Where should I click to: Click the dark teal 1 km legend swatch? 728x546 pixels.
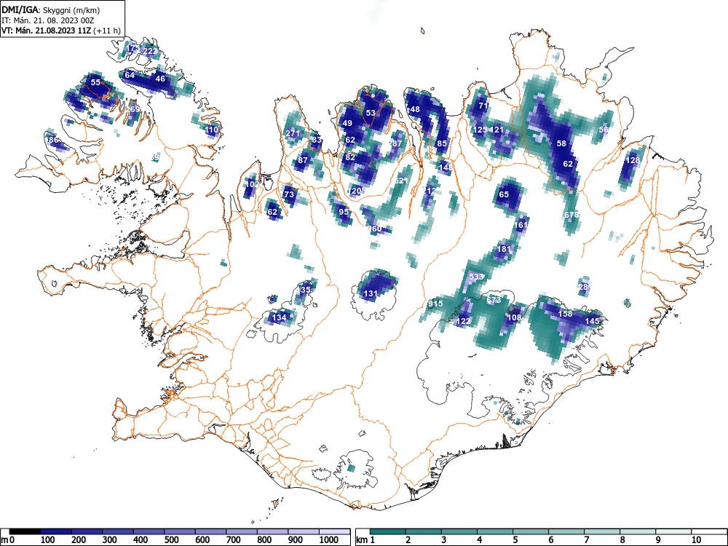[x=388, y=531]
